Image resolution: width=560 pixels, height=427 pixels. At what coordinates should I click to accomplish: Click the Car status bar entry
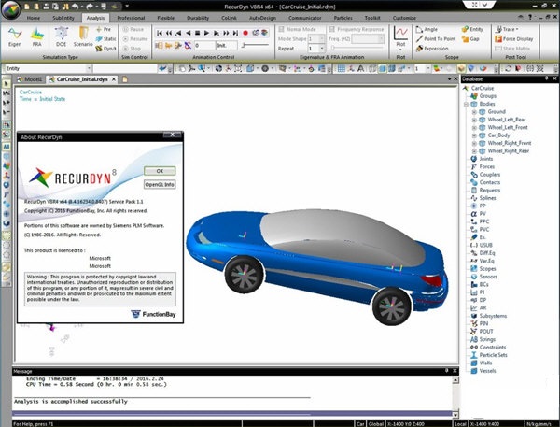pyautogui.click(x=360, y=424)
